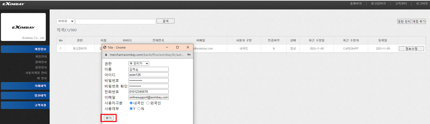
Task: Click the 이름 field containing 김엑심
Action: (x=149, y=69)
